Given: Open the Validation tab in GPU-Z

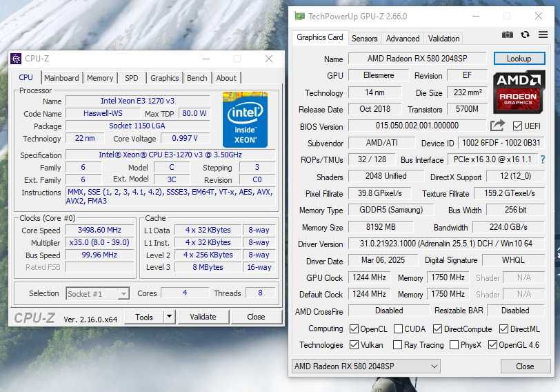Looking at the screenshot, I should (x=443, y=39).
